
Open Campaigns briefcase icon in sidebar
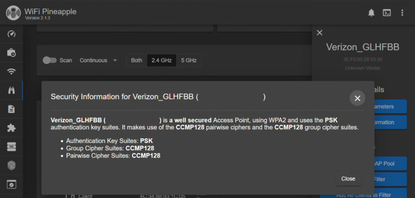[11, 53]
